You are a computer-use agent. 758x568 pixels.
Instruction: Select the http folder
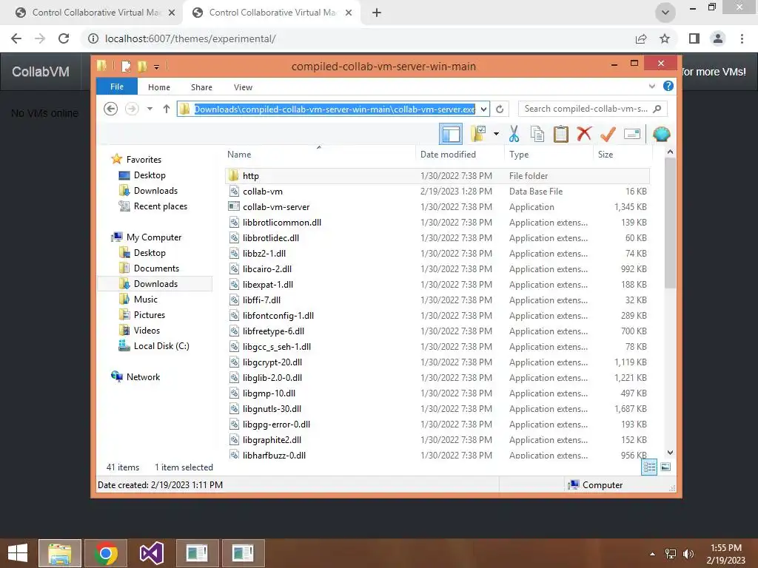(x=437, y=176)
